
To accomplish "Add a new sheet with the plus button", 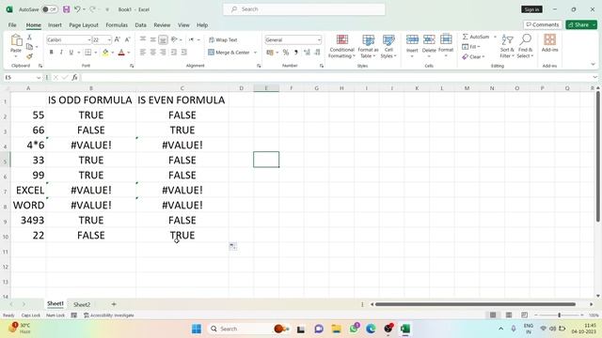I will pos(114,304).
